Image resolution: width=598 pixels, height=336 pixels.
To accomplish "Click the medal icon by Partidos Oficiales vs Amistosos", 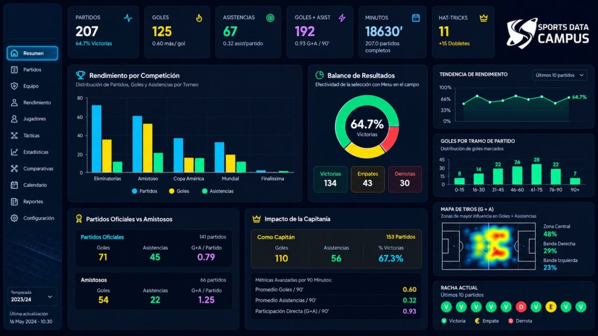I will (79, 219).
